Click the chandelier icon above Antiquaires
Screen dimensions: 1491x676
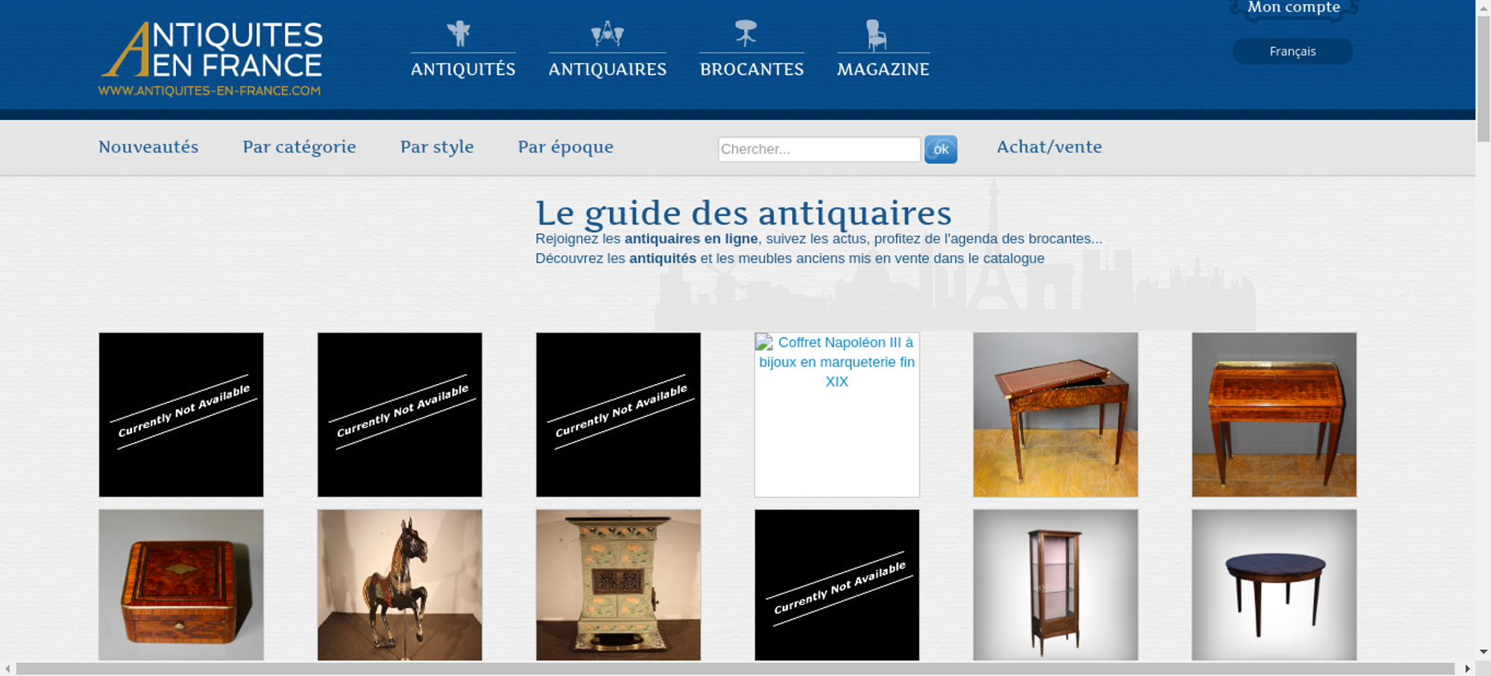point(607,34)
